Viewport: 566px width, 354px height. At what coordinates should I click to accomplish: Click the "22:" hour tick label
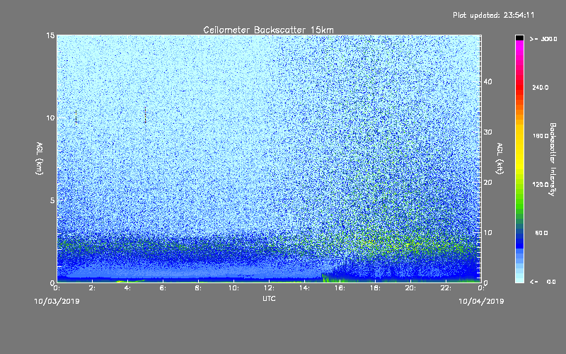pos(446,288)
